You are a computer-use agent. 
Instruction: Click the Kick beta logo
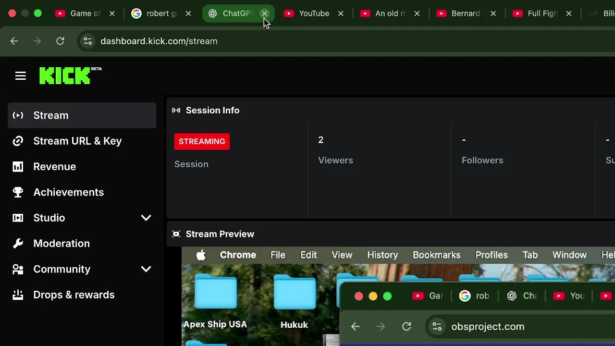(70, 75)
